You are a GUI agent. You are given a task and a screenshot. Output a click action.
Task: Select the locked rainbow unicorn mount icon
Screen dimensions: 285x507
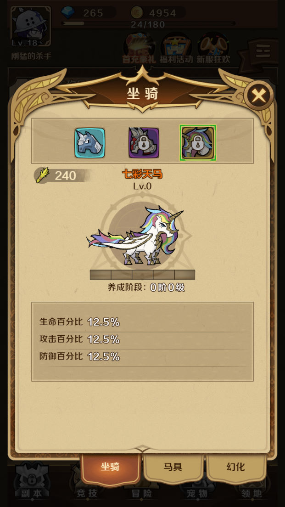click(x=198, y=143)
